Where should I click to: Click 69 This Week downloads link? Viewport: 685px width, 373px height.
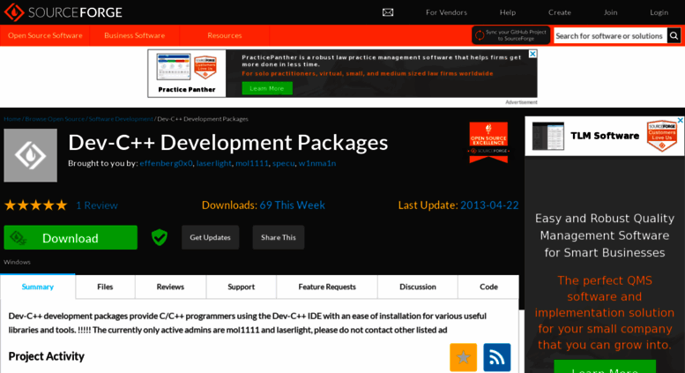tap(293, 205)
